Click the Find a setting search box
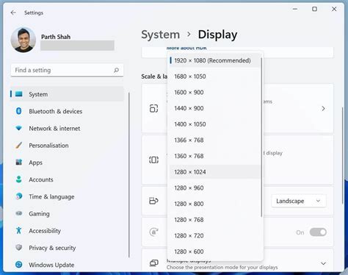Viewport: 348px width, 275px height. click(67, 70)
